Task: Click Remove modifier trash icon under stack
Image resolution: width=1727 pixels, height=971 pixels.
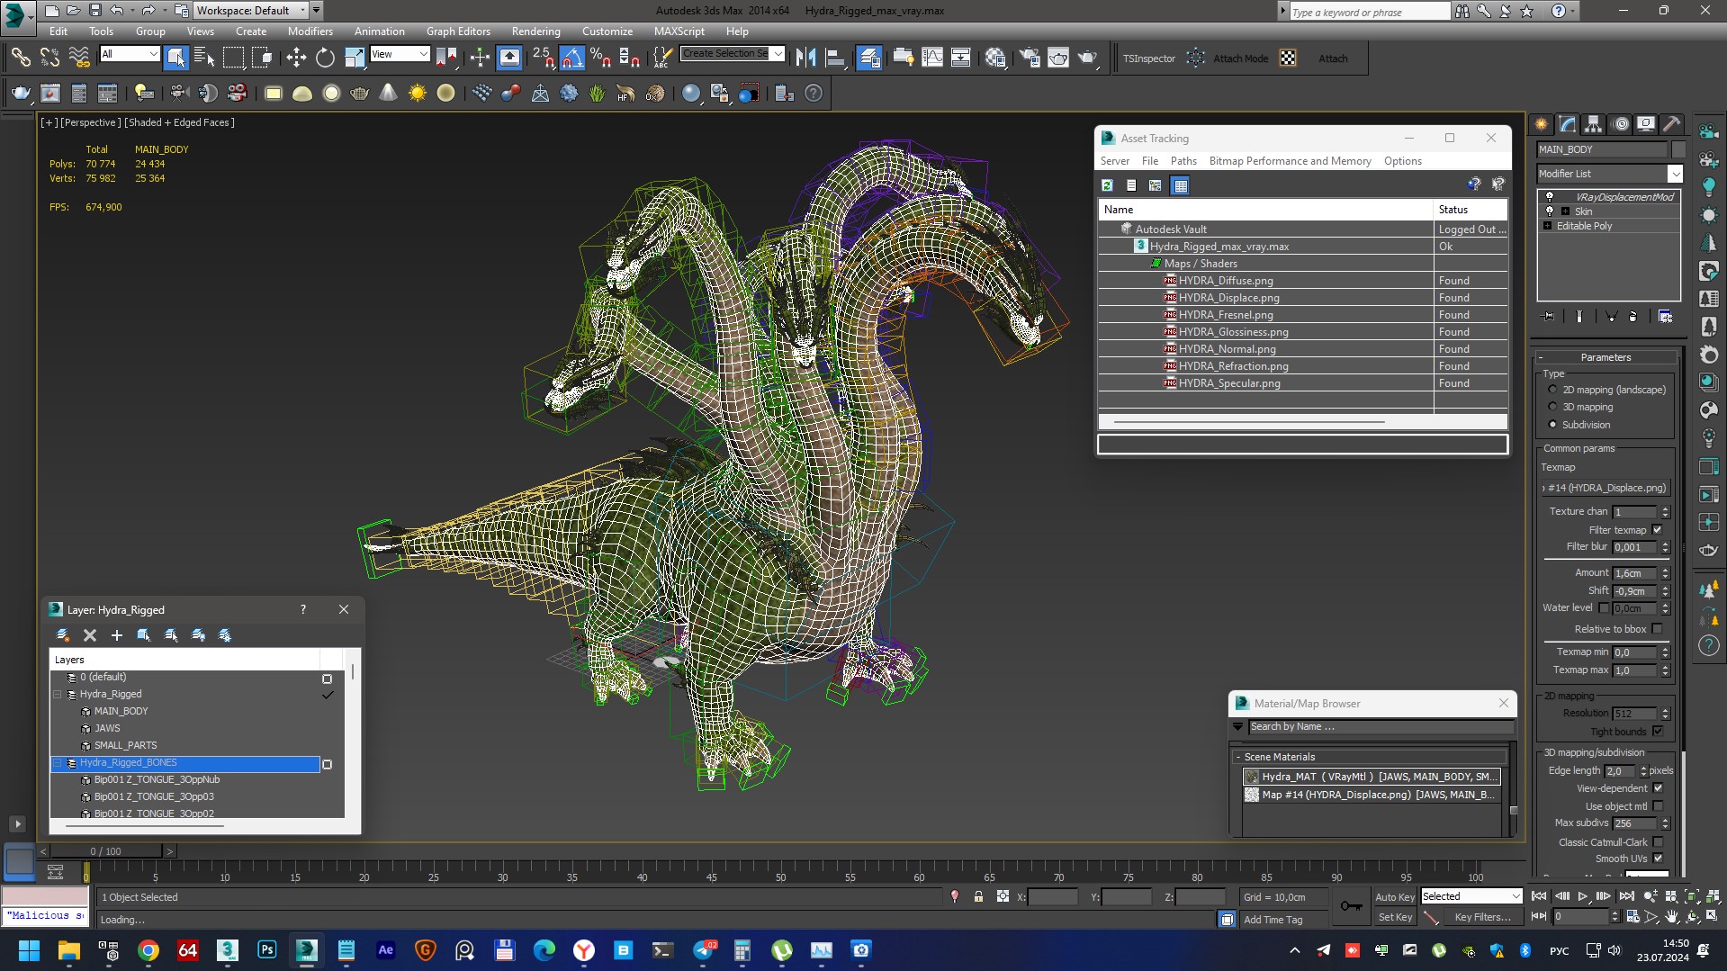Action: click(x=1633, y=317)
